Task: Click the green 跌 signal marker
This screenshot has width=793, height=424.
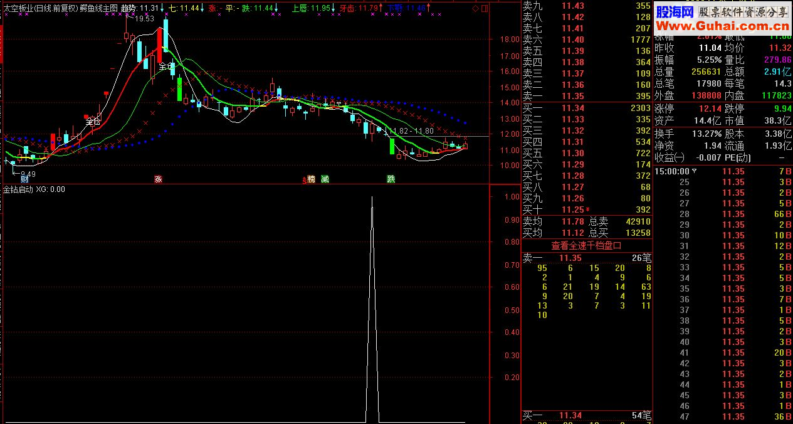Action: coord(391,179)
